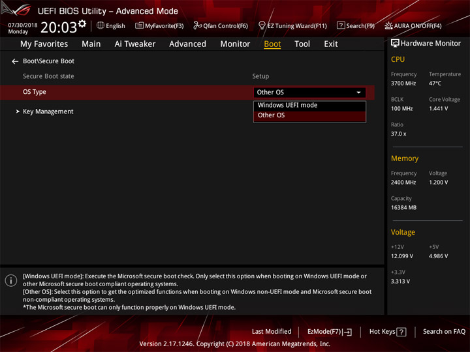Switch to the Exit tab

coord(331,44)
